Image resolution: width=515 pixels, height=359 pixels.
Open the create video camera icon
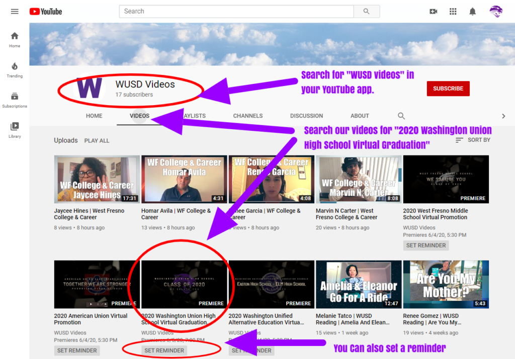click(x=433, y=12)
